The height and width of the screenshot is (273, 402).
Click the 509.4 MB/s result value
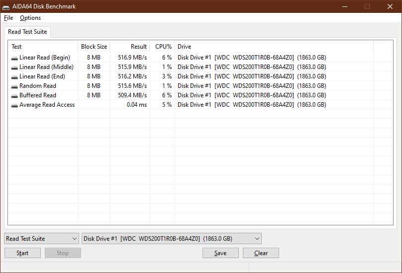tap(132, 95)
